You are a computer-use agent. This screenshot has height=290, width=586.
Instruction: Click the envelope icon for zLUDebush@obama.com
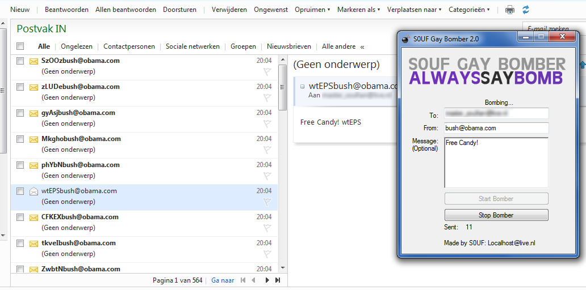34,87
